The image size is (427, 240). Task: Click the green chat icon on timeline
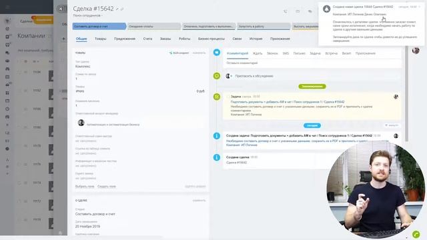pos(217,76)
